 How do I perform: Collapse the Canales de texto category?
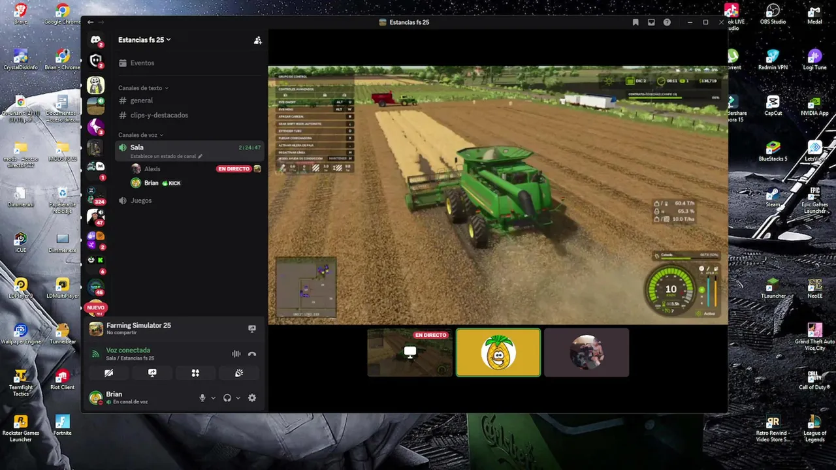(x=143, y=87)
